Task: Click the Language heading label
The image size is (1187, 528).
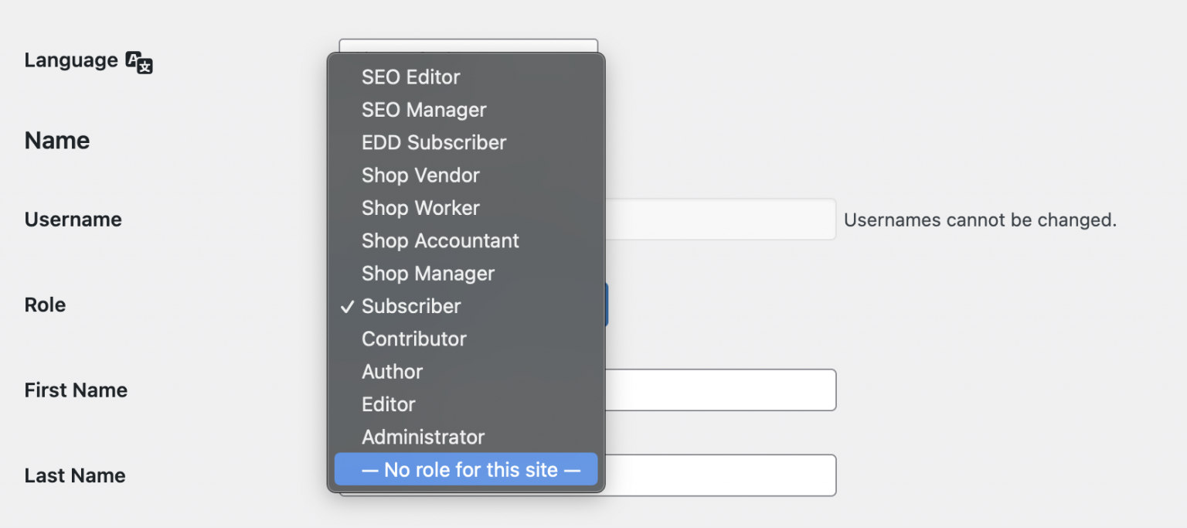Action: point(68,60)
